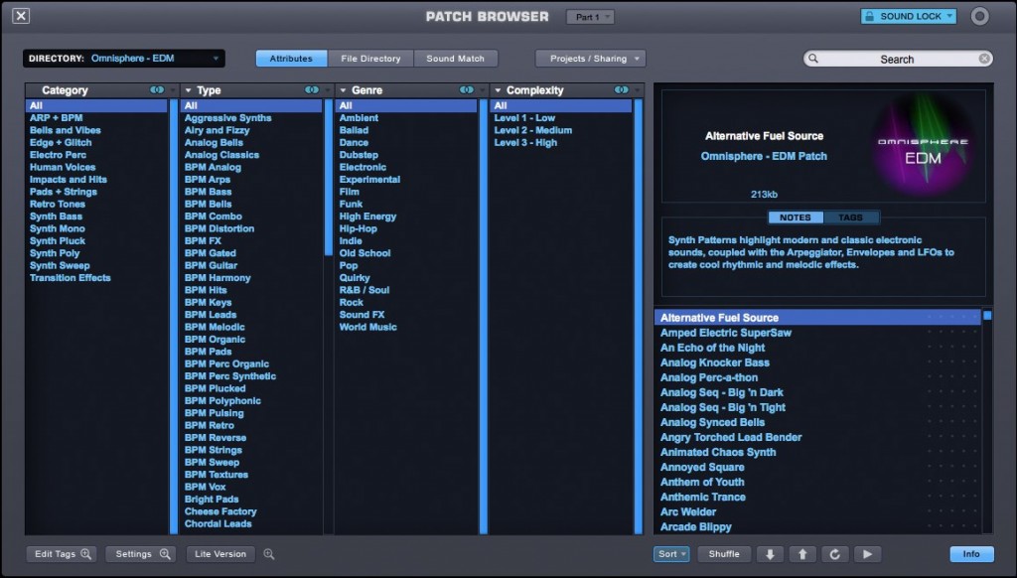Click the lock icon in Sound Lock
The width and height of the screenshot is (1017, 578).
(869, 16)
